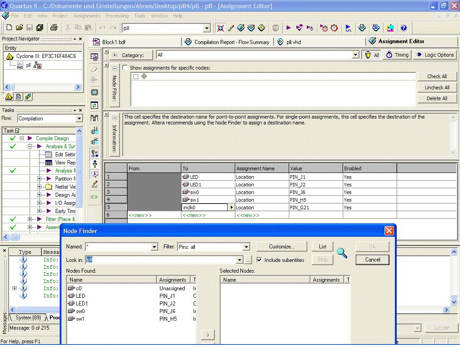Click the Print icon in toolbar
This screenshot has height=345, width=460.
54,28
